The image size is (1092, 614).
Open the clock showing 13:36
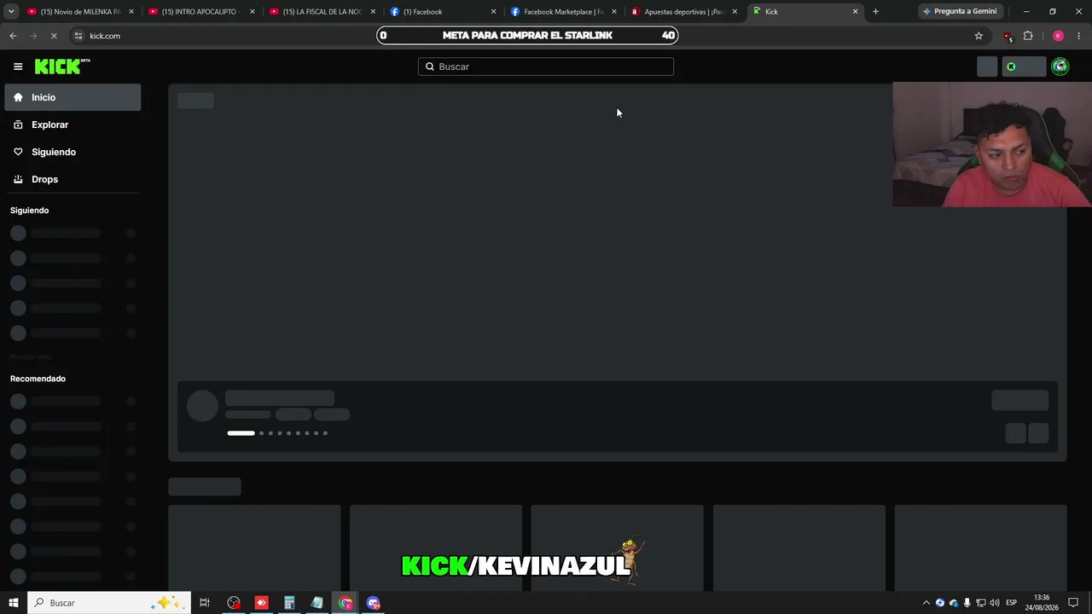(x=1042, y=603)
